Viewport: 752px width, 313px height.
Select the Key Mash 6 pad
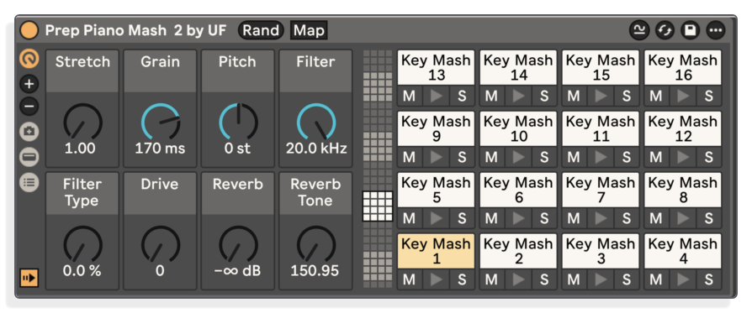point(518,190)
